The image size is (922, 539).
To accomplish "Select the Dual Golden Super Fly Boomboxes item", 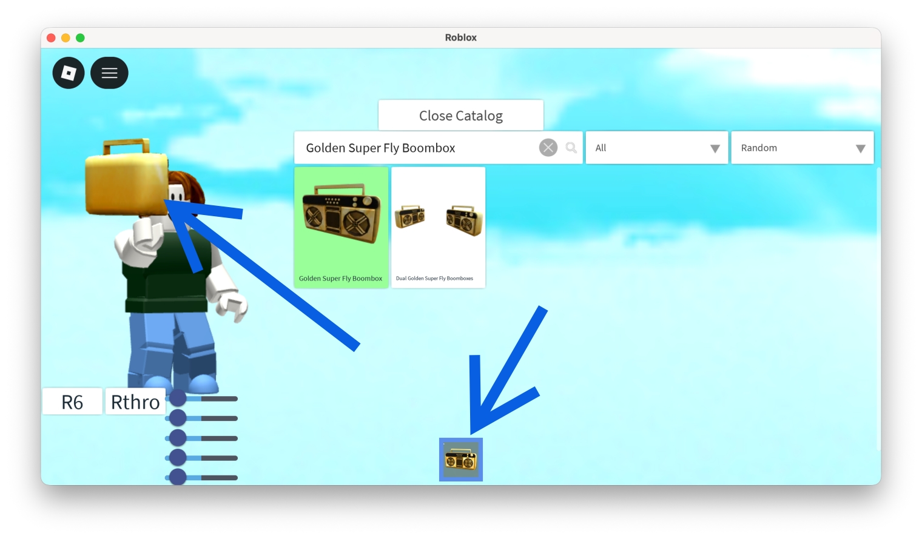I will click(438, 224).
